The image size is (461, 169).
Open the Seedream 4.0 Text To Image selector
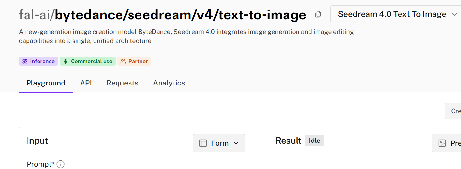[x=396, y=14]
